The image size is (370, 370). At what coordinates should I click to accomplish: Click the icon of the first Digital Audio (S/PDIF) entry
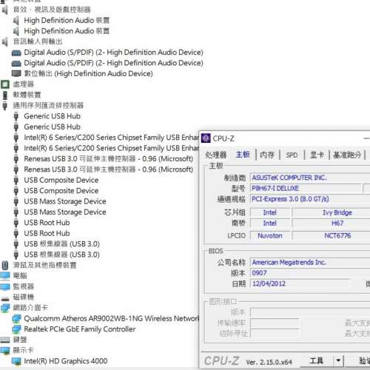point(16,53)
